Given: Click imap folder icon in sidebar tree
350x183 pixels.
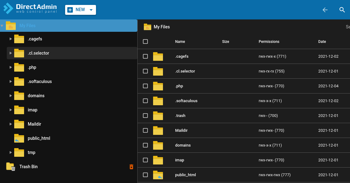Looking at the screenshot, I should pos(19,110).
